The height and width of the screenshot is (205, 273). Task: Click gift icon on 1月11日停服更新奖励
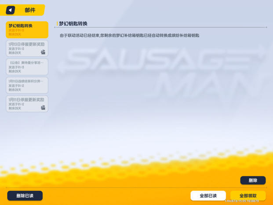click(43, 107)
